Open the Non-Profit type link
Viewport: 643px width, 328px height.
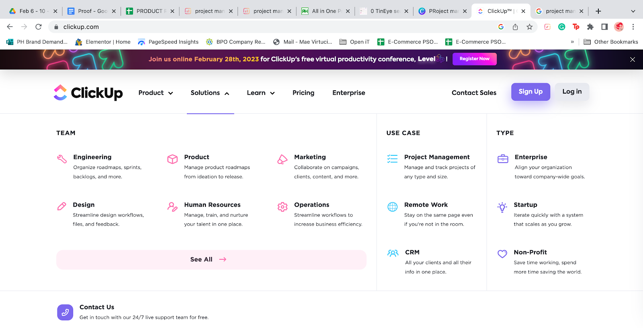pos(530,252)
